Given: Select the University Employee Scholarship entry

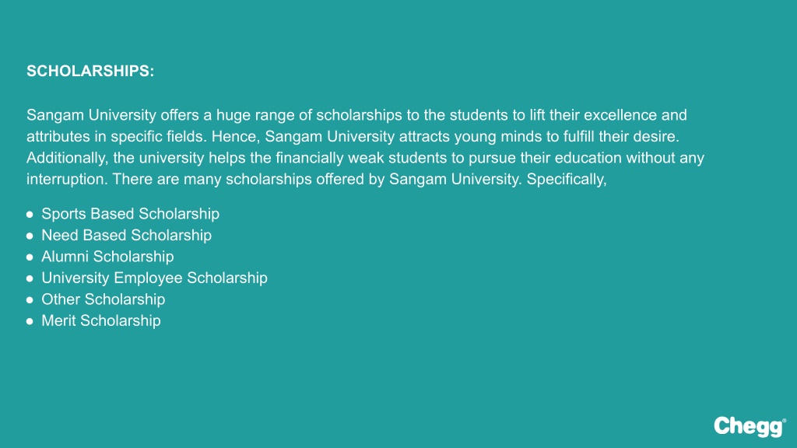Looking at the screenshot, I should [x=155, y=278].
